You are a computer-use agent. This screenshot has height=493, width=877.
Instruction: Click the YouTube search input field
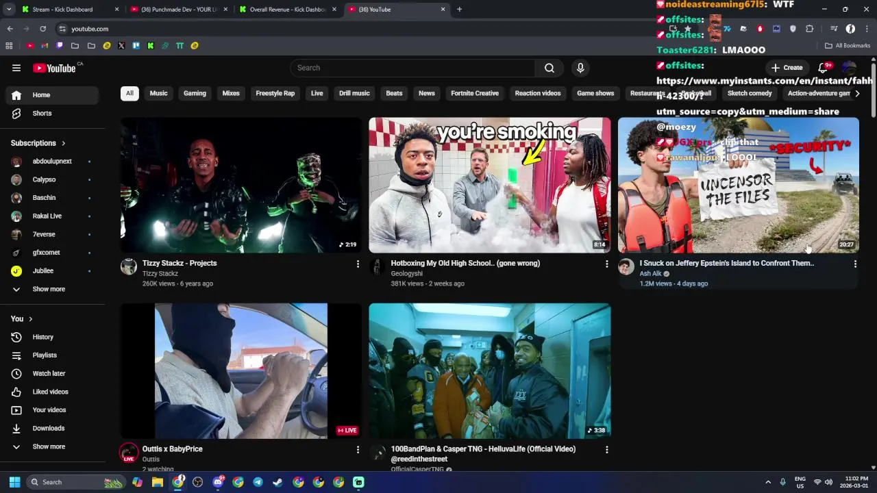[413, 68]
